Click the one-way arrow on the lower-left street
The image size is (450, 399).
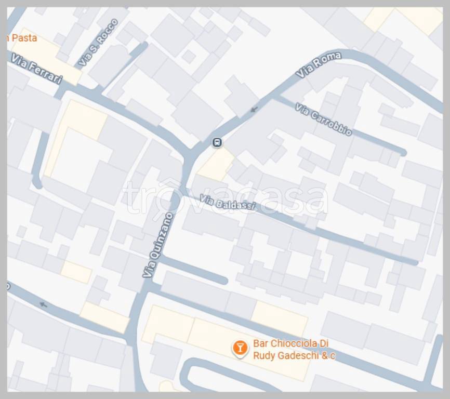(x=43, y=304)
